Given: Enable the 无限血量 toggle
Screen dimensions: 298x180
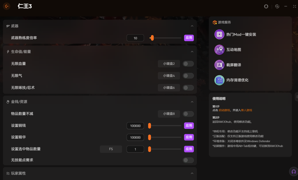Looking at the screenshot, I should point(188,64).
